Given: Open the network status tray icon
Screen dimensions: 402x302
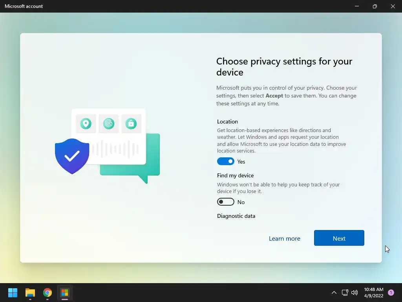Looking at the screenshot, I should pos(345,293).
